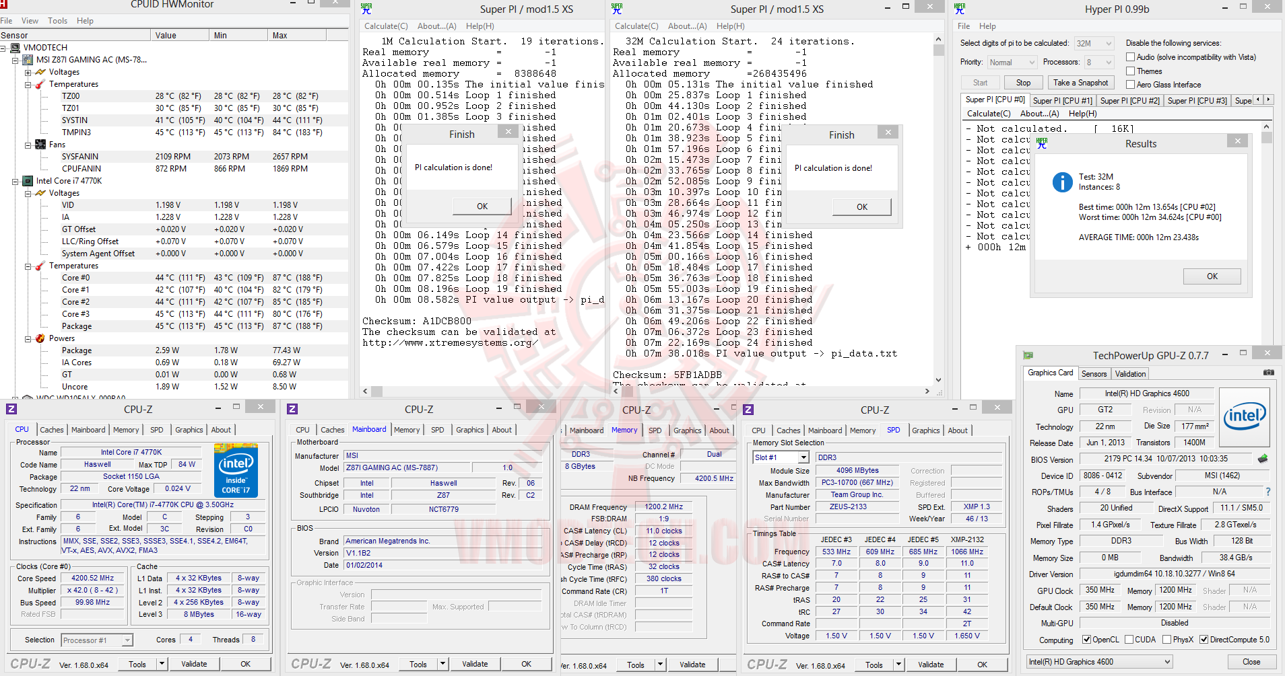Click the Intel Core i7 4770K chip icon
This screenshot has width=1285, height=676.
coord(28,181)
